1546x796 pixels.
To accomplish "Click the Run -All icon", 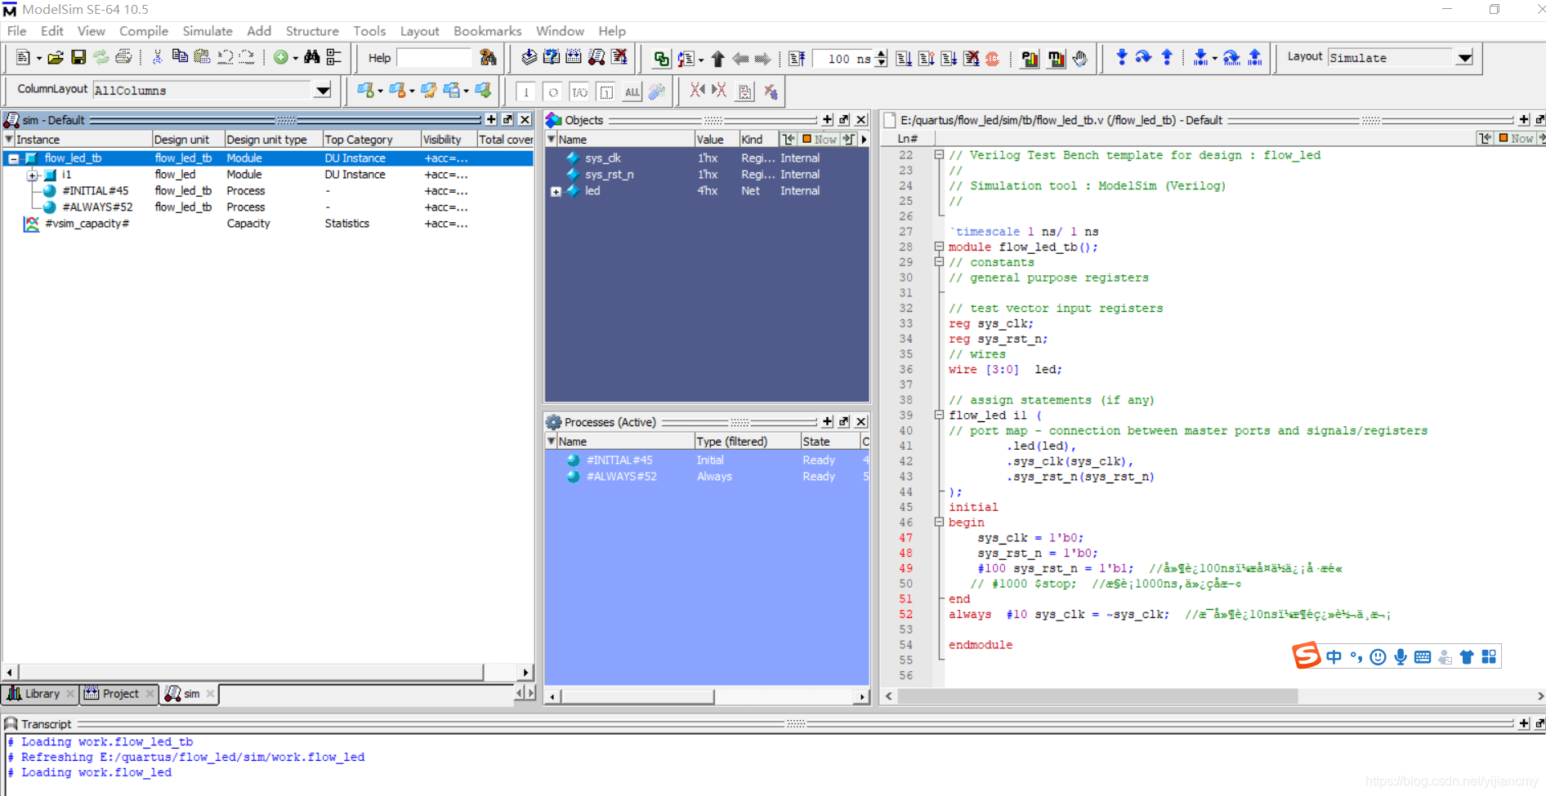I will [x=949, y=58].
